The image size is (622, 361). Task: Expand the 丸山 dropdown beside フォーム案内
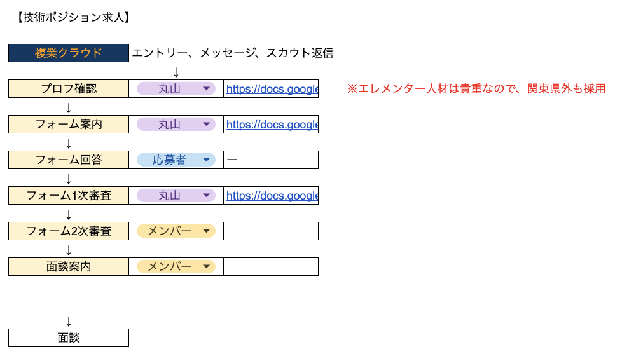click(x=176, y=125)
